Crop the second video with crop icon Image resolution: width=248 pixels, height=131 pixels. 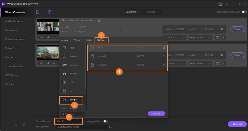(x=48, y=63)
